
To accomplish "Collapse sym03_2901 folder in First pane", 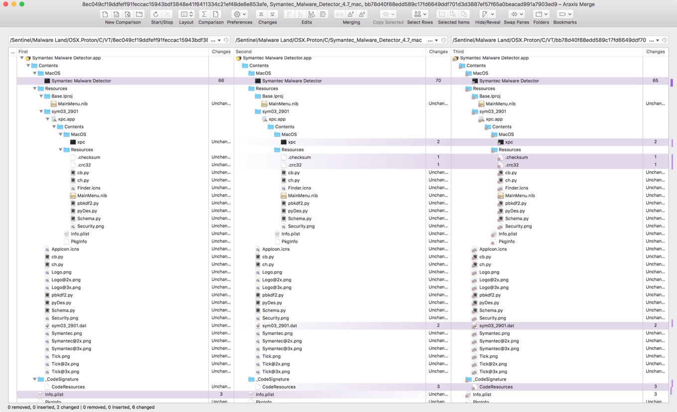I will [41, 111].
